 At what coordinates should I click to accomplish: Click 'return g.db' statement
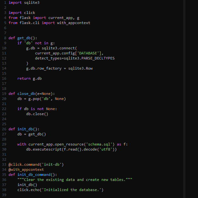pyautogui.click(x=30, y=78)
